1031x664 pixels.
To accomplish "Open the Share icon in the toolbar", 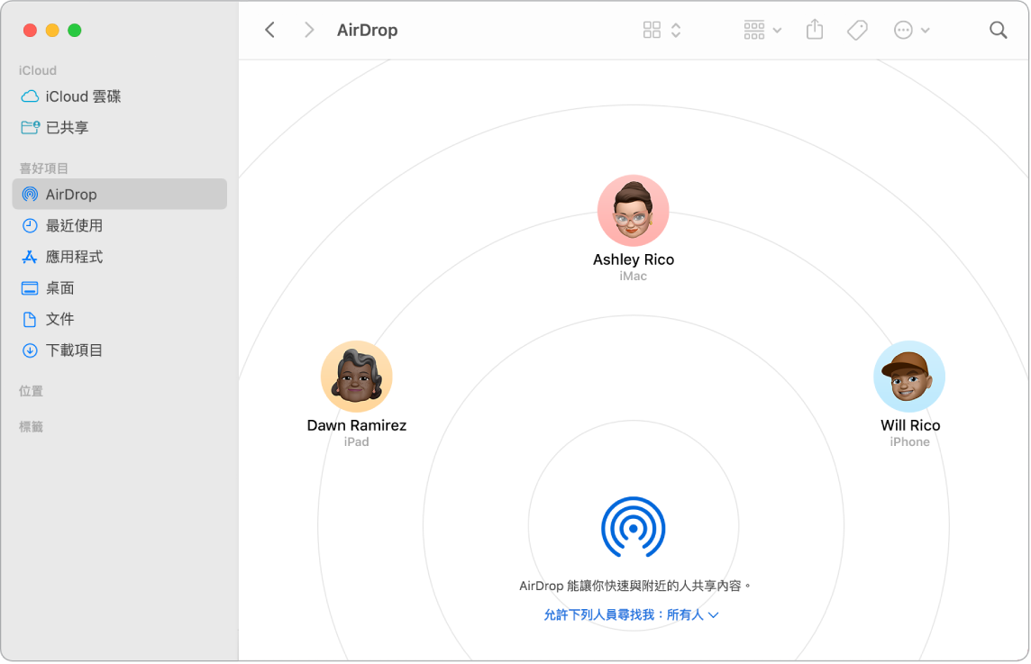I will tap(815, 30).
